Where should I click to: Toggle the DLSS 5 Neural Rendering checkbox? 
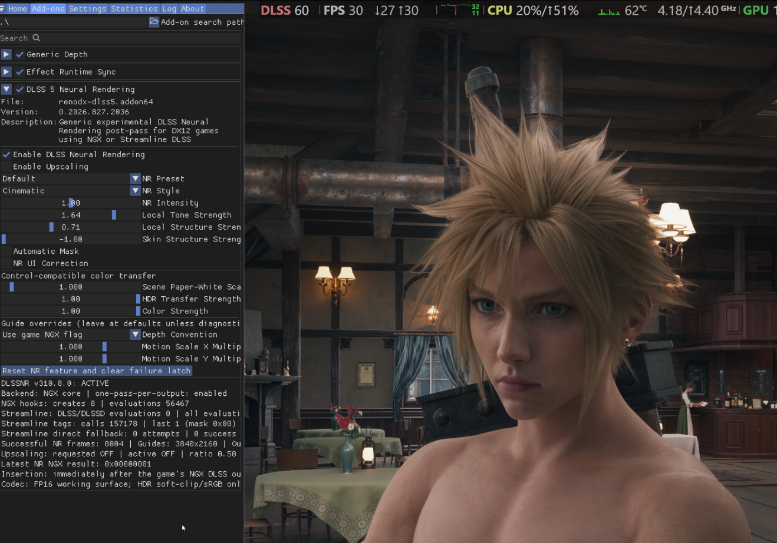19,90
